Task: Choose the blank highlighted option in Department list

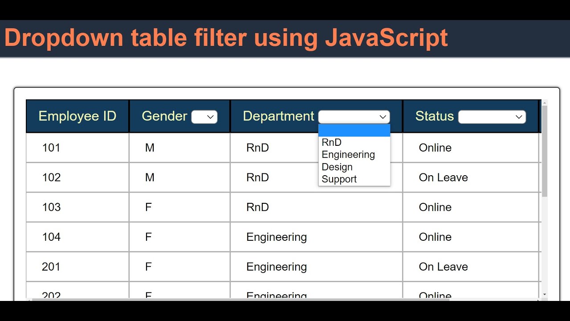Action: tap(354, 131)
